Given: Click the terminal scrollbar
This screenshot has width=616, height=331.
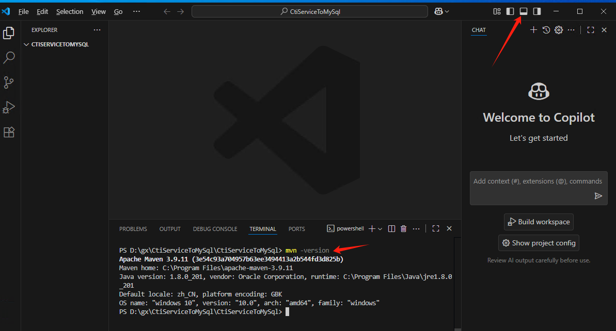Looking at the screenshot, I should tap(457, 284).
